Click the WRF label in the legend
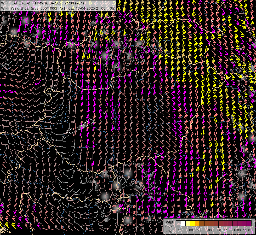Image resolution: width=256 pixels, height=235 pixels. coord(170,223)
